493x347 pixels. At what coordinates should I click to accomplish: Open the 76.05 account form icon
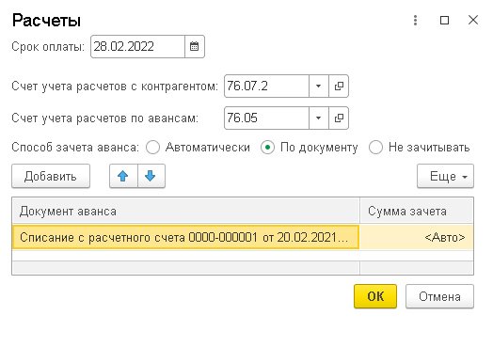(339, 118)
